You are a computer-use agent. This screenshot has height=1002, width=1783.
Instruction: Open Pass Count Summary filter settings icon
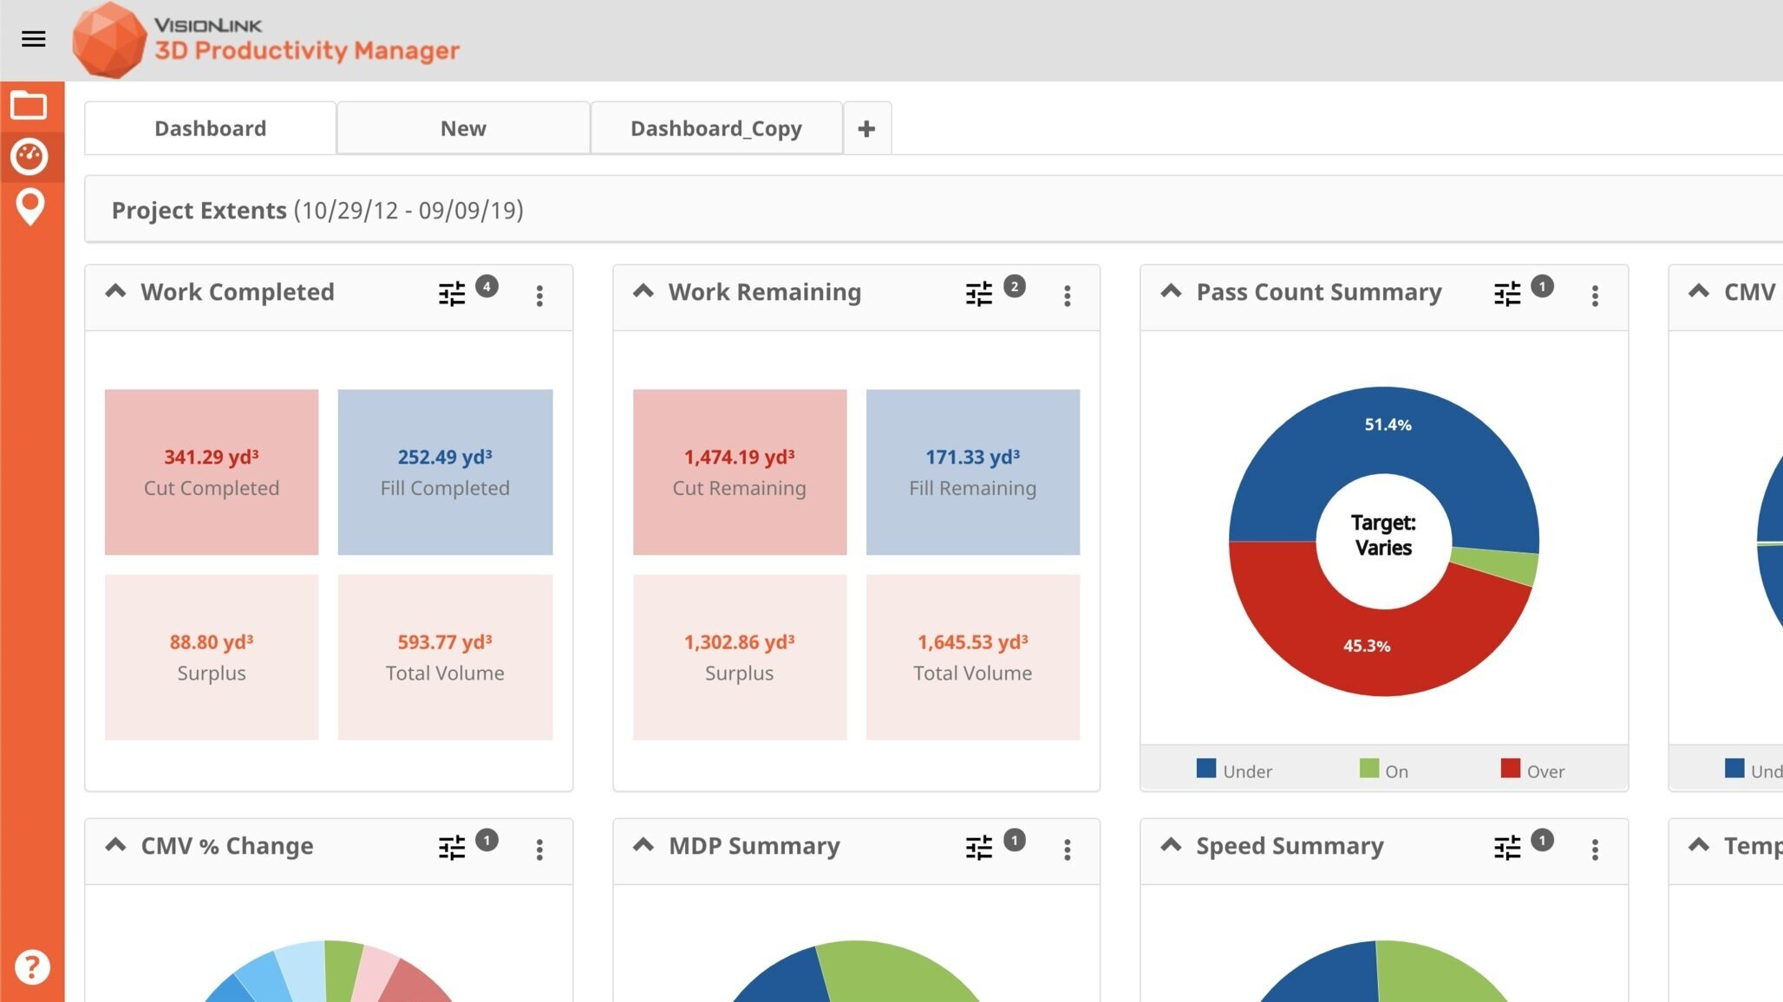click(x=1507, y=295)
